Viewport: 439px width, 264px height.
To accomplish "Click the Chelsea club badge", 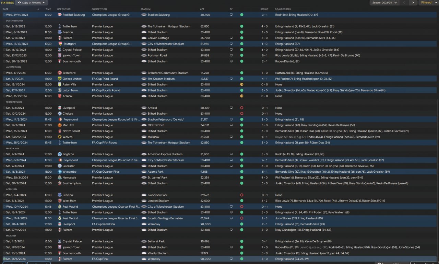I will 60,114.
